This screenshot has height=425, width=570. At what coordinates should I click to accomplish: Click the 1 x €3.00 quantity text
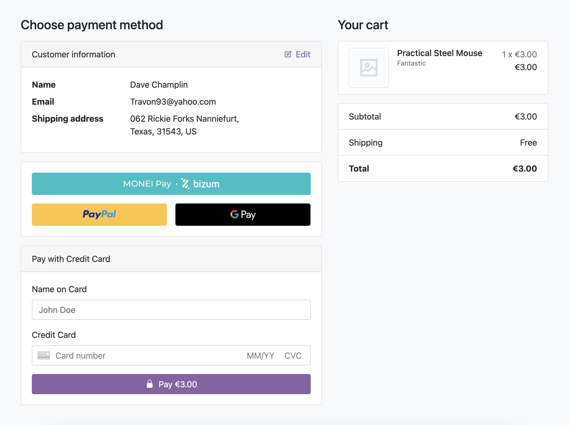tap(519, 54)
